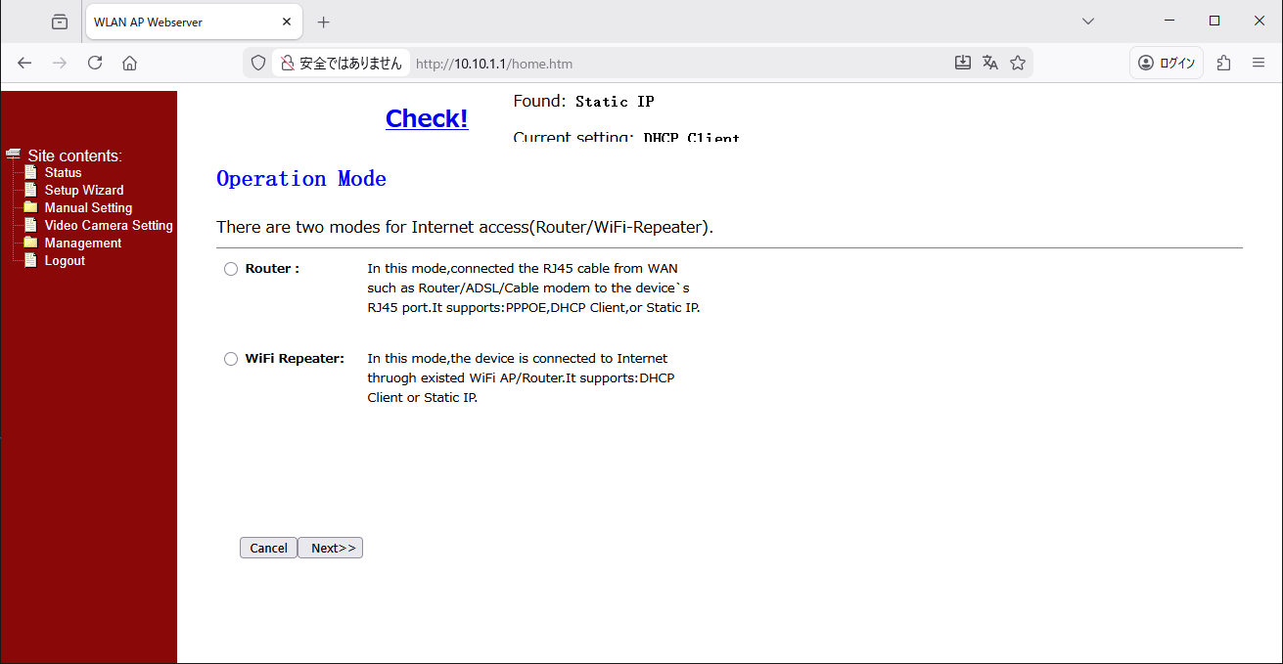Close the WLAN AP Webserver tab
The height and width of the screenshot is (664, 1283).
(x=287, y=22)
